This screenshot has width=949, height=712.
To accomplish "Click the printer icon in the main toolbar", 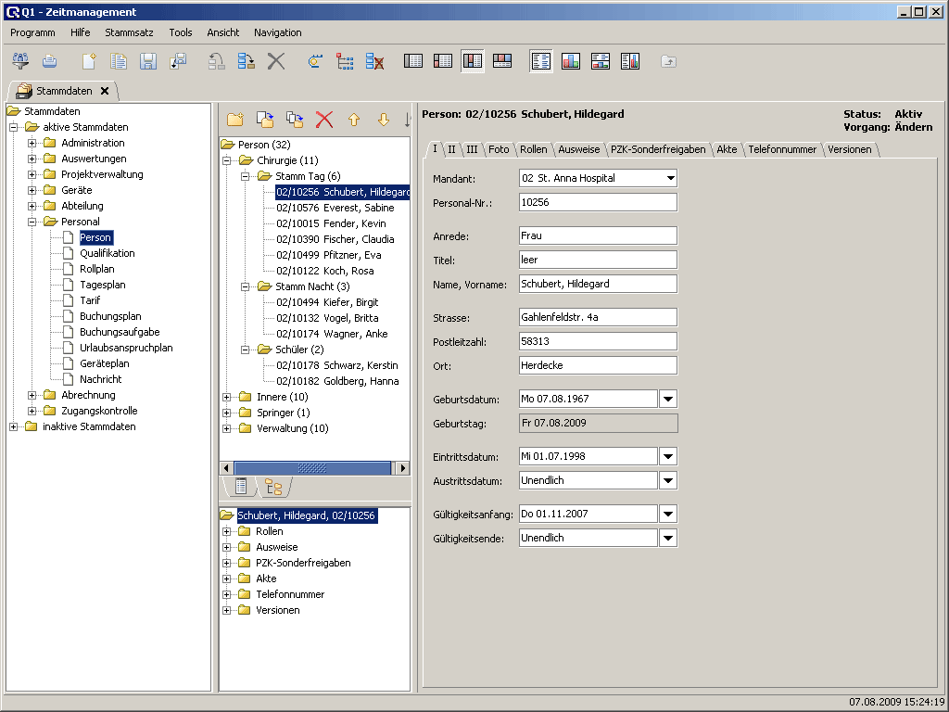I will pos(49,61).
